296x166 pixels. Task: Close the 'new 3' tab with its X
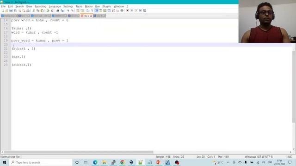pyautogui.click(x=91, y=16)
